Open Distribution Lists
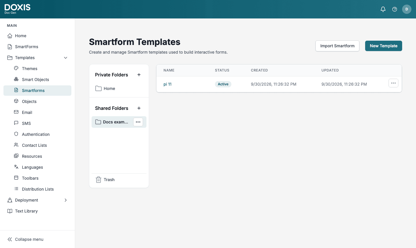The width and height of the screenshot is (416, 248). (x=38, y=189)
